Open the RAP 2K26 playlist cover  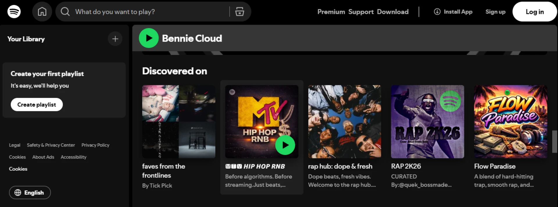tap(427, 122)
